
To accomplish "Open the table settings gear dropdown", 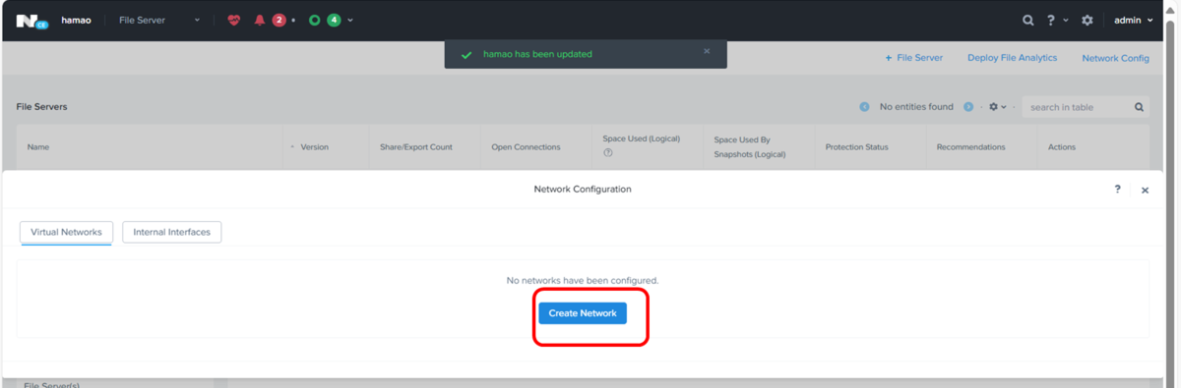I will click(997, 107).
